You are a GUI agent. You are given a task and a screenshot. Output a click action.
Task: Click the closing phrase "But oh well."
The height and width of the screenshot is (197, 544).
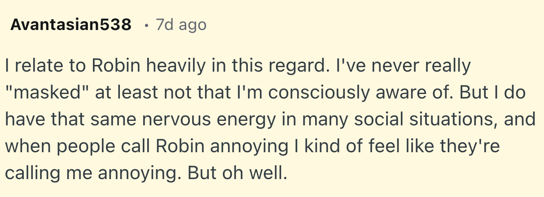pos(237,173)
